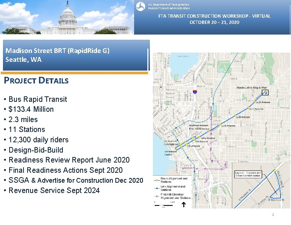
Task: Click the '3rd Avenue Link light rail' label
Action: [x=172, y=143]
